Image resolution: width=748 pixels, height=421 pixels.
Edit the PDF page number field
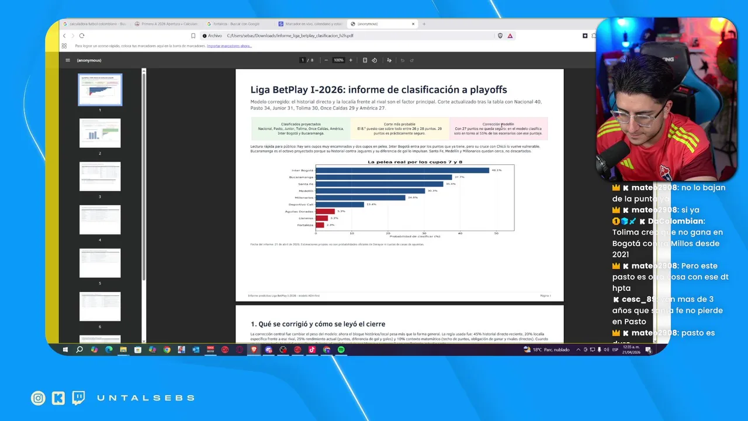303,60
